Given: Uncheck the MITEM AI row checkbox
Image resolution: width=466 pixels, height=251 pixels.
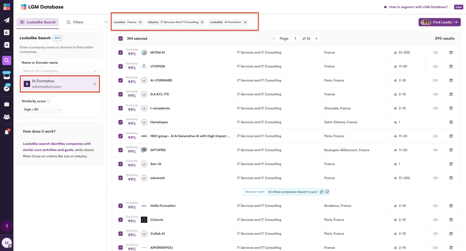Looking at the screenshot, I should pos(120,53).
